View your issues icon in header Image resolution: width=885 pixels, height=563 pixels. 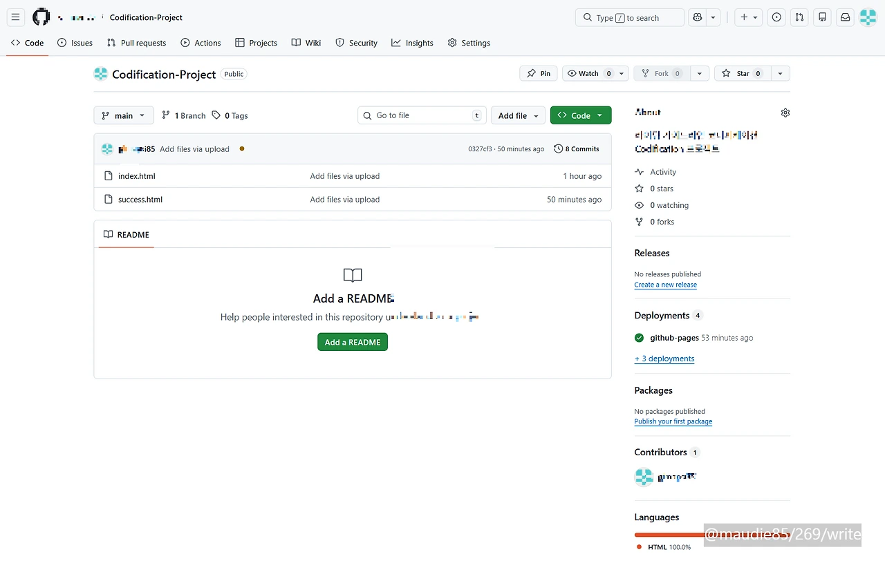pos(776,17)
